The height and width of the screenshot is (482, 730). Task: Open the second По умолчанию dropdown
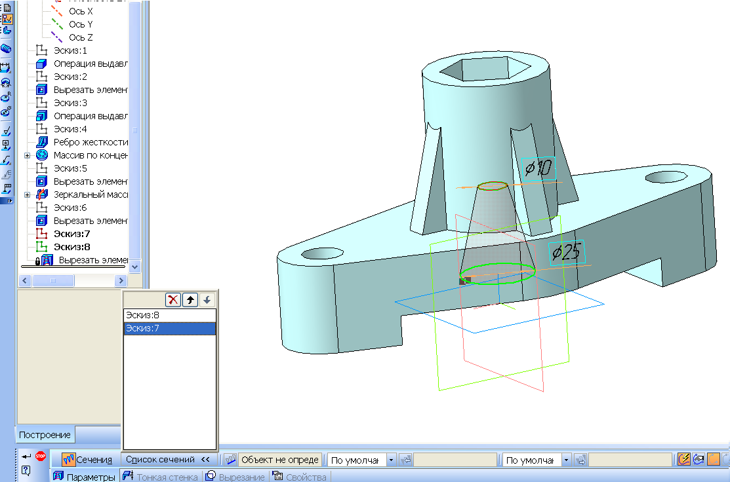pyautogui.click(x=567, y=460)
